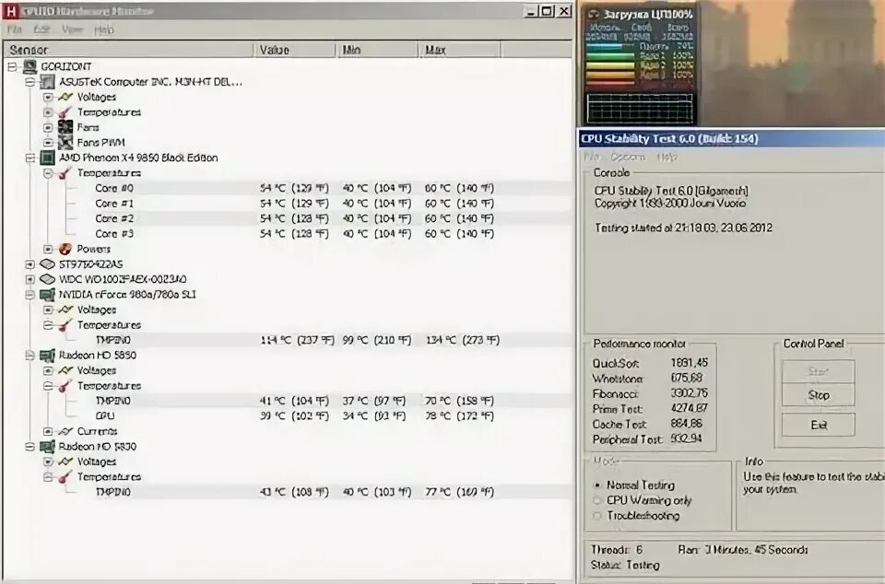This screenshot has height=584, width=885.
Task: Click the 134 °C max value for NVIDIA TMPIN0
Action: (x=463, y=340)
